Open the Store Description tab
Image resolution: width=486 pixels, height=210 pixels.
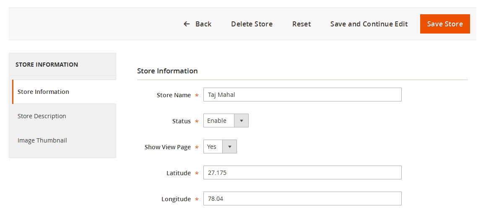click(62, 116)
